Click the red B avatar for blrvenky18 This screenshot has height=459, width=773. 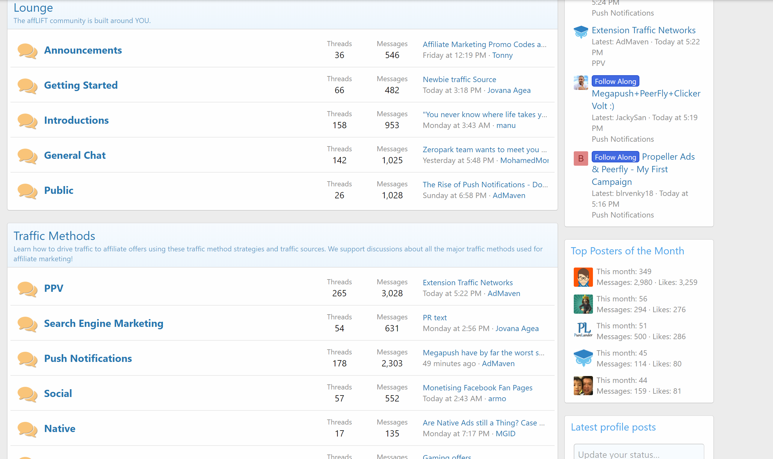581,158
